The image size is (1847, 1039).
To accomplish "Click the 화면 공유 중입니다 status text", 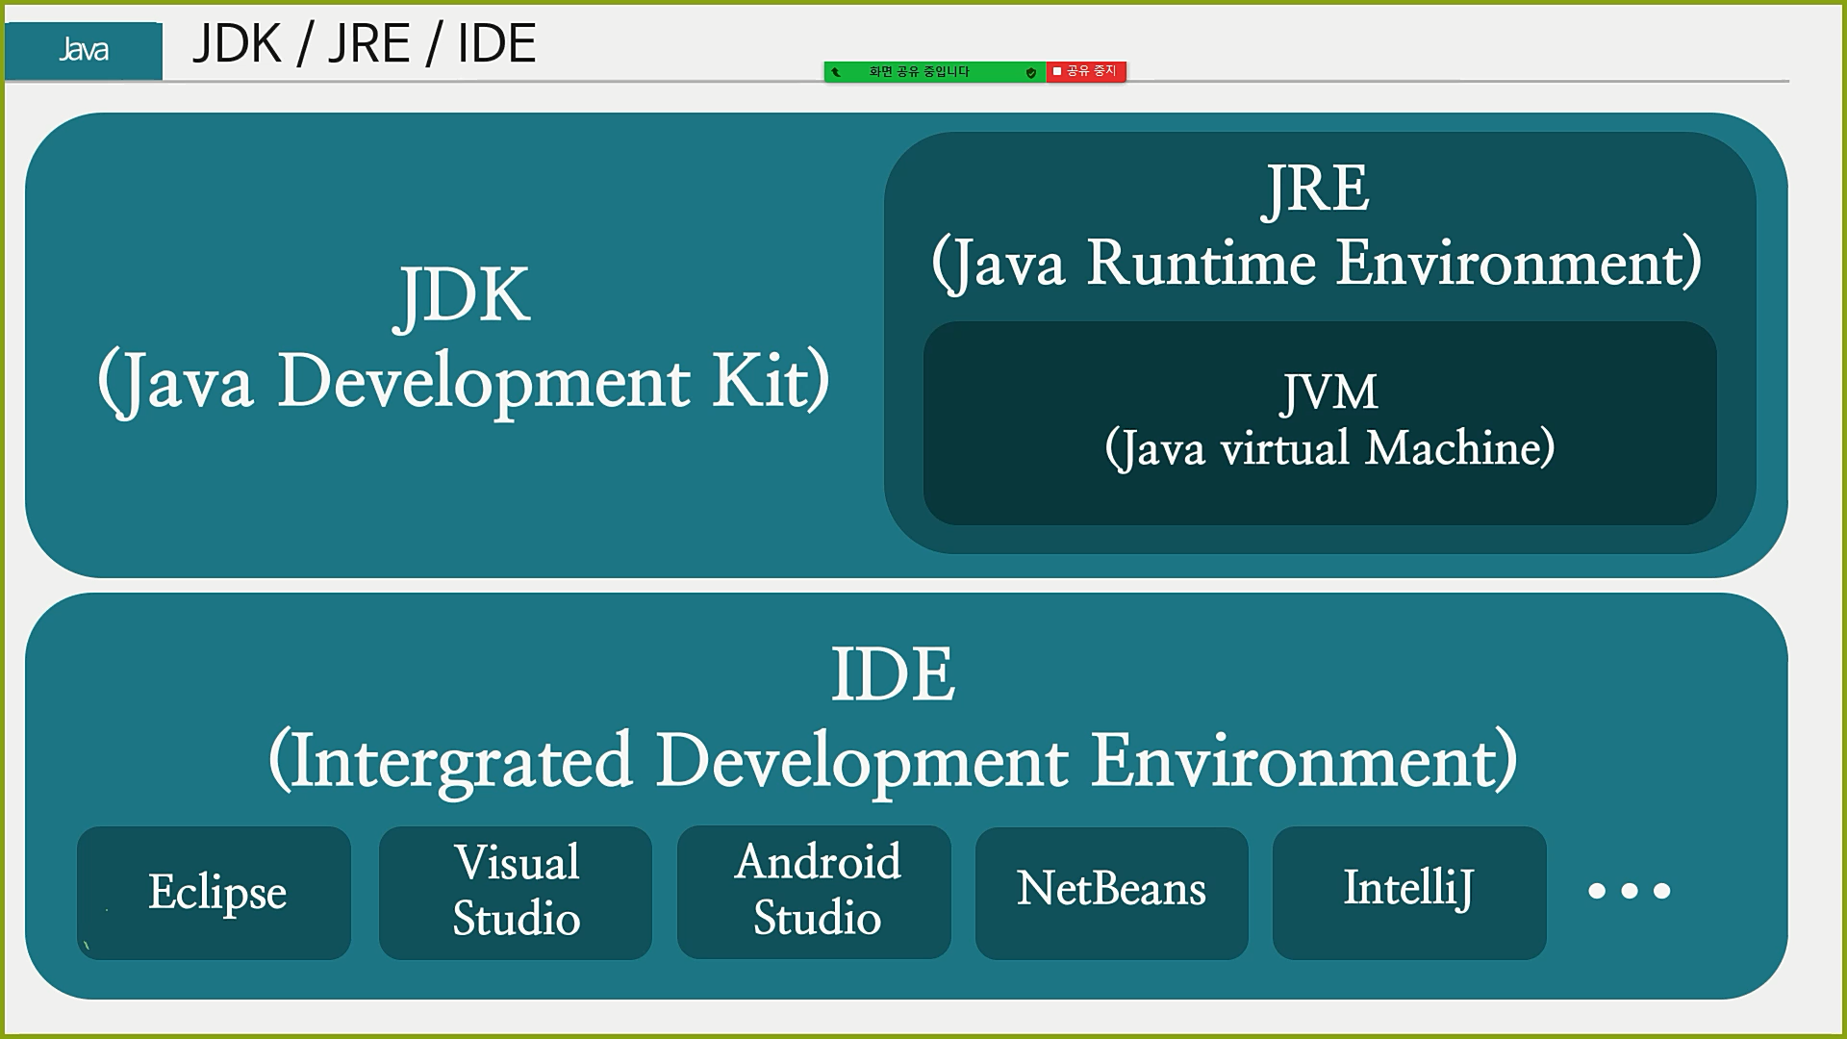I will [919, 72].
